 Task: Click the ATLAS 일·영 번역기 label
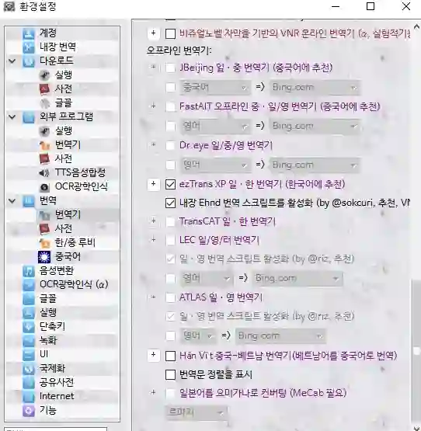221,297
